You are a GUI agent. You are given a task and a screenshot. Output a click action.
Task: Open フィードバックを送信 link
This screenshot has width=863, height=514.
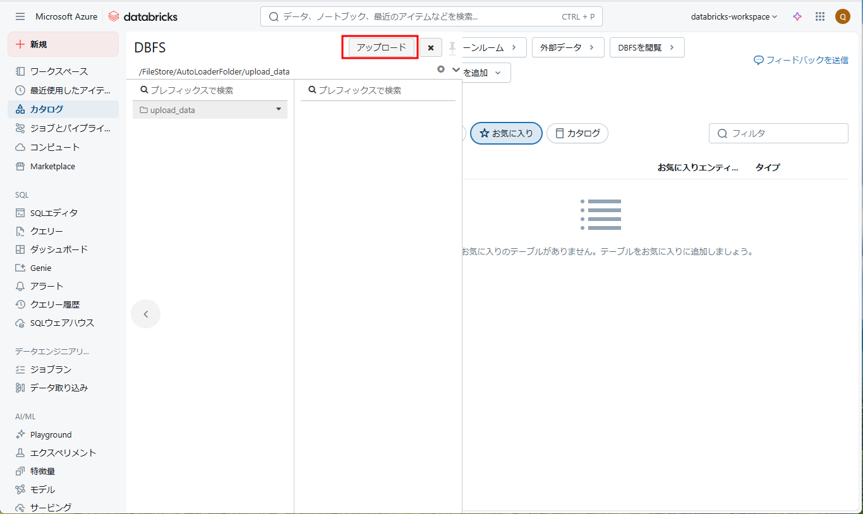coord(800,60)
